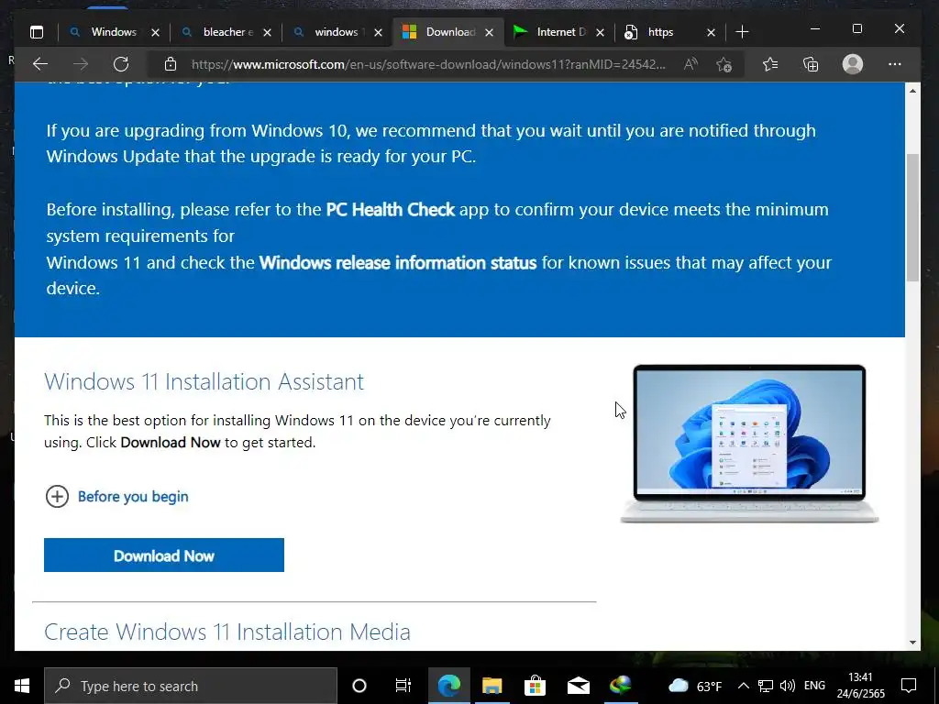Click the scrollbar up arrow
This screenshot has height=704, width=939.
coord(912,91)
